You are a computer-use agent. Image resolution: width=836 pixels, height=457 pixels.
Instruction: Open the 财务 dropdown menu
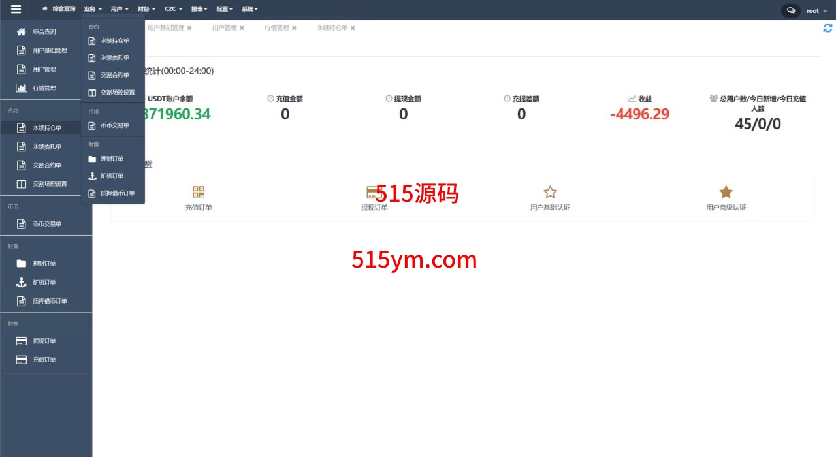146,9
